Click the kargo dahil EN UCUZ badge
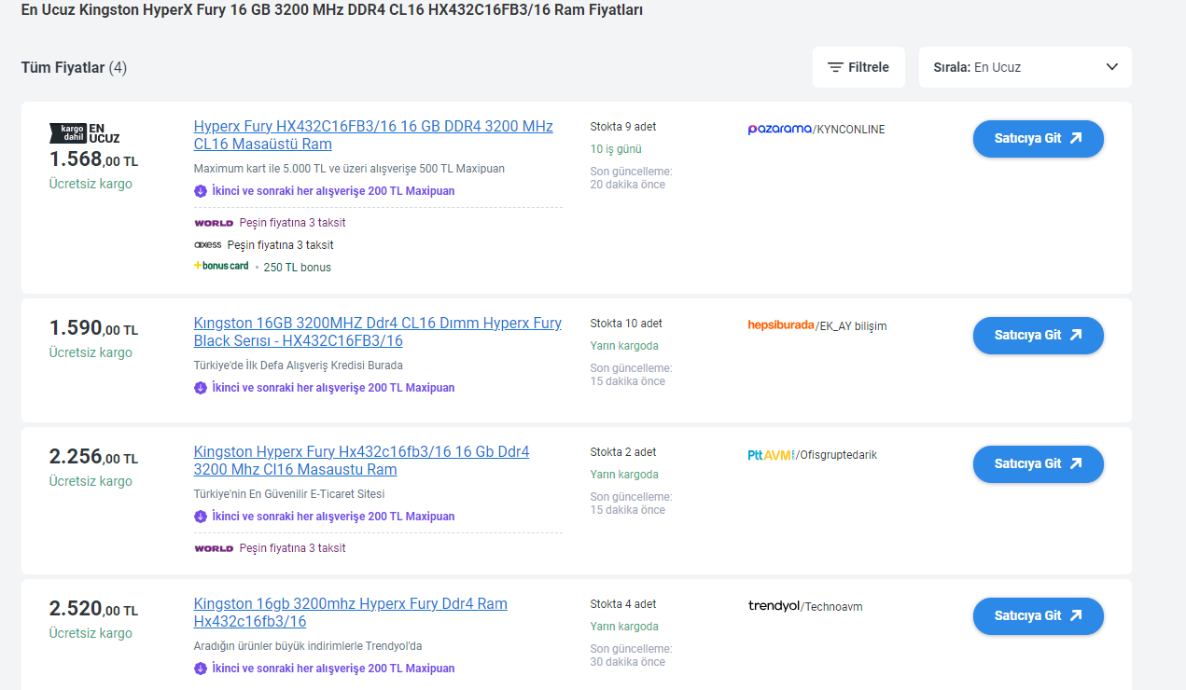This screenshot has width=1186, height=690. pos(85,133)
